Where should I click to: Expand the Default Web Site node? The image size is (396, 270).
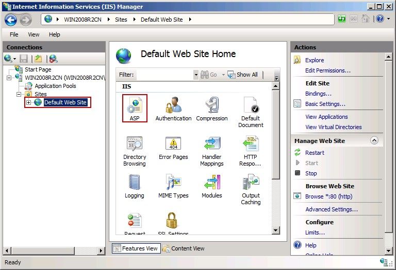pos(28,102)
